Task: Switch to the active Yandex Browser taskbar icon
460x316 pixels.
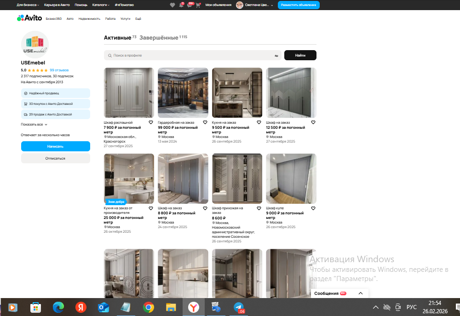Action: [x=193, y=308]
